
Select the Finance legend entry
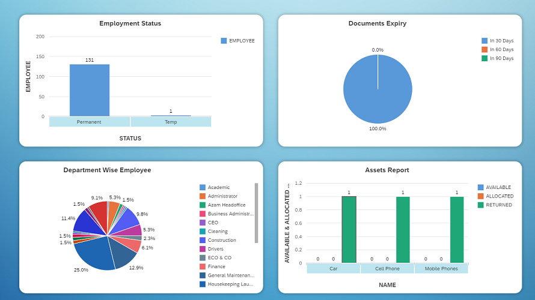tap(212, 266)
